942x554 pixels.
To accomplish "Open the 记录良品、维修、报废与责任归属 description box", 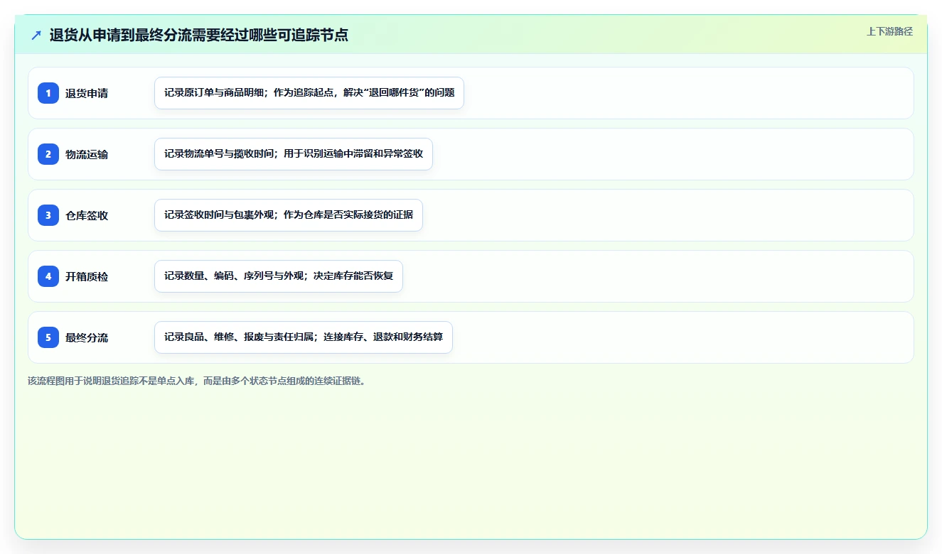I will click(304, 337).
